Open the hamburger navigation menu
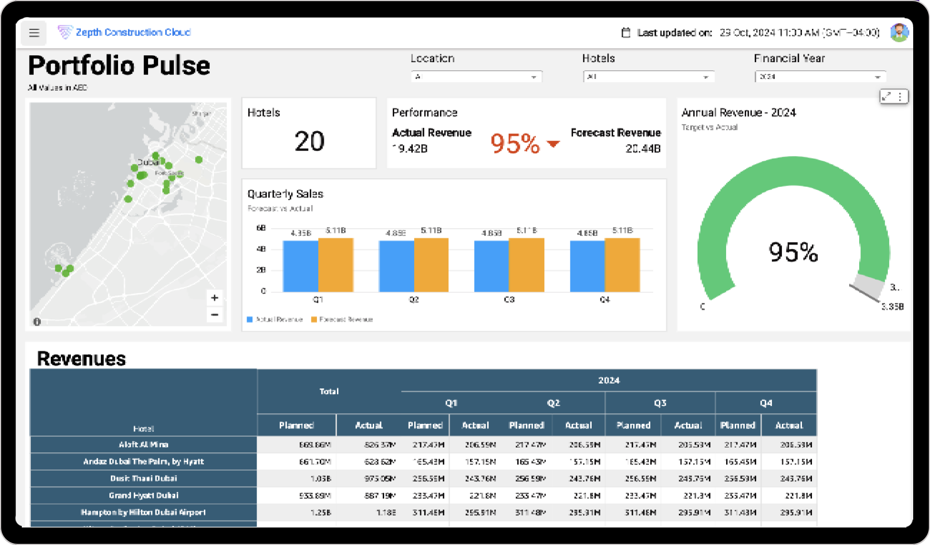Image resolution: width=930 pixels, height=545 pixels. [x=34, y=33]
